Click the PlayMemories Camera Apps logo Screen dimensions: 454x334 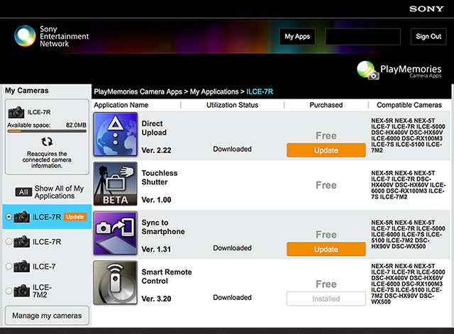[399, 70]
